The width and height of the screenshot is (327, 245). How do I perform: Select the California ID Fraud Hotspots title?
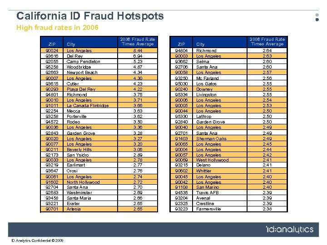pyautogui.click(x=90, y=16)
